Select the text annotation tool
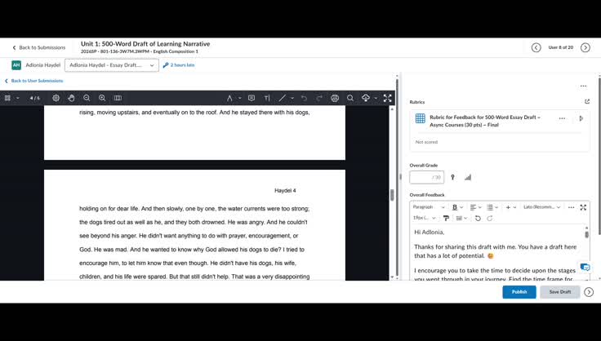The image size is (601, 341). pyautogui.click(x=267, y=98)
